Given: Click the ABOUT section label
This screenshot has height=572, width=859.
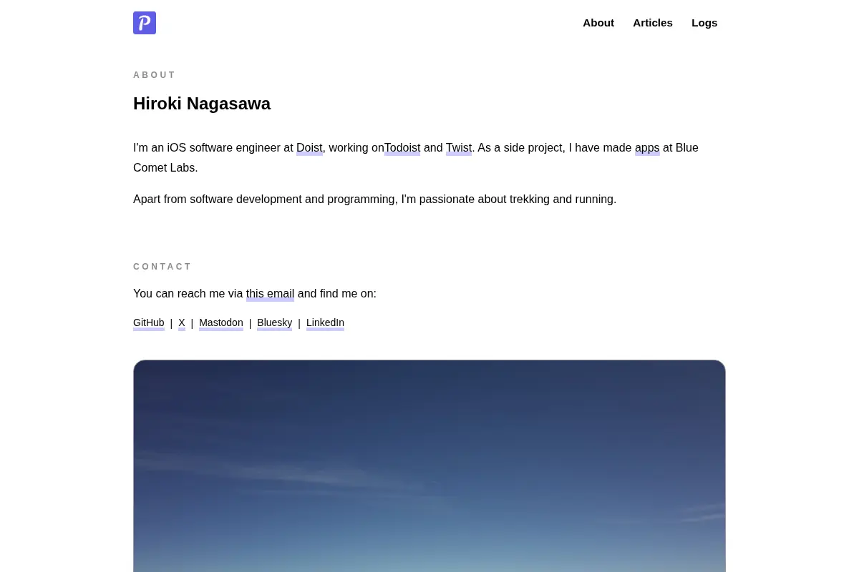Looking at the screenshot, I should tap(154, 75).
